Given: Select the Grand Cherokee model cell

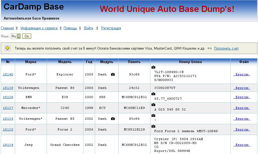Looking at the screenshot, I should click(x=65, y=145).
